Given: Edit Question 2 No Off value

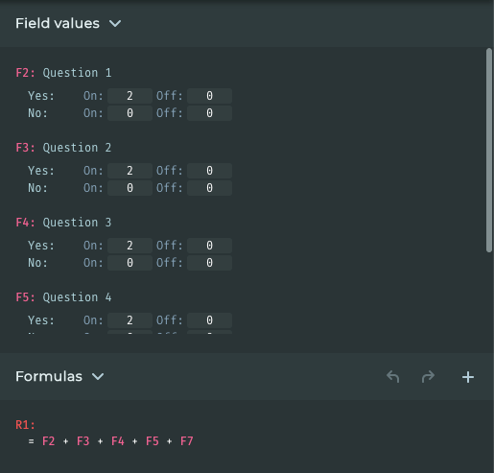Looking at the screenshot, I should coord(209,188).
